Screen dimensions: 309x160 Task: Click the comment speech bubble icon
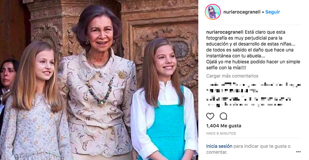(223, 116)
